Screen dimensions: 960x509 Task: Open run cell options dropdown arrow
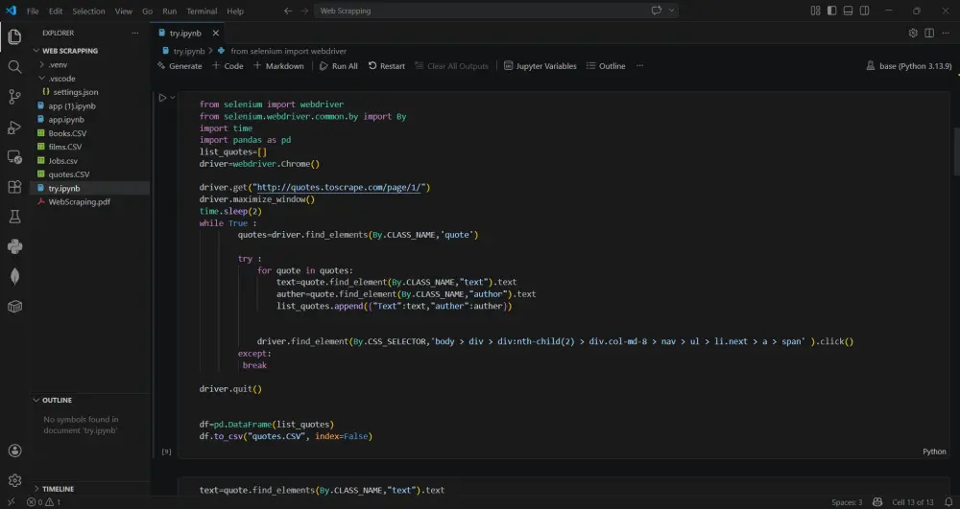[x=173, y=97]
